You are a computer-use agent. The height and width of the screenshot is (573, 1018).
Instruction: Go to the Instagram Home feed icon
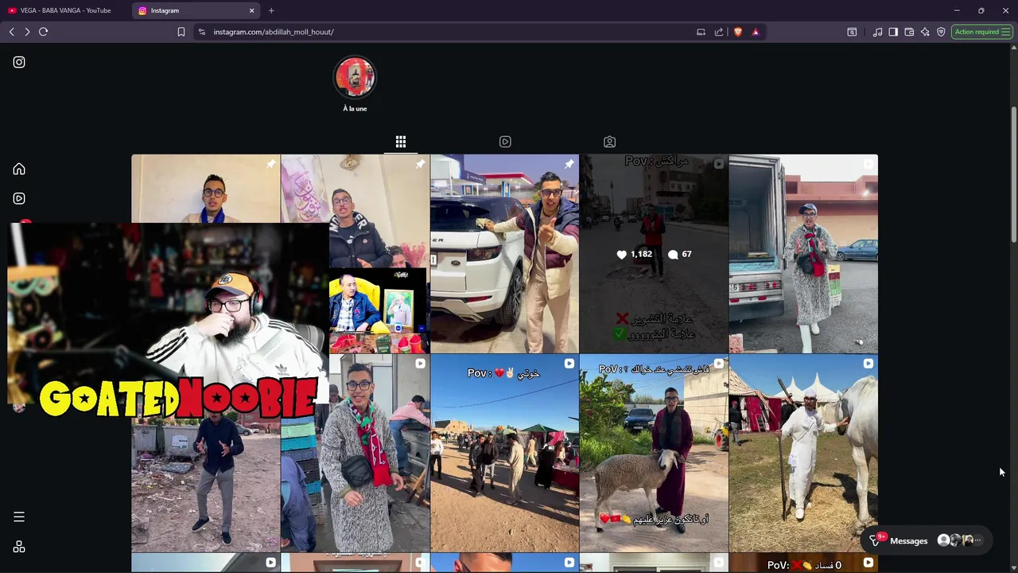click(x=19, y=169)
